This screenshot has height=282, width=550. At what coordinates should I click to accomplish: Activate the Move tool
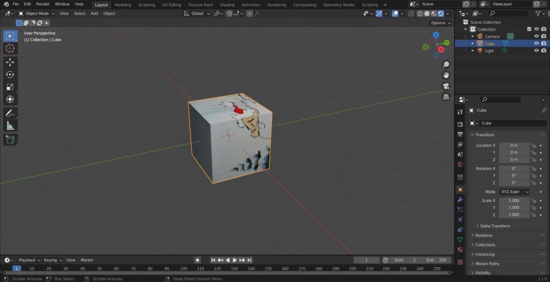click(10, 62)
